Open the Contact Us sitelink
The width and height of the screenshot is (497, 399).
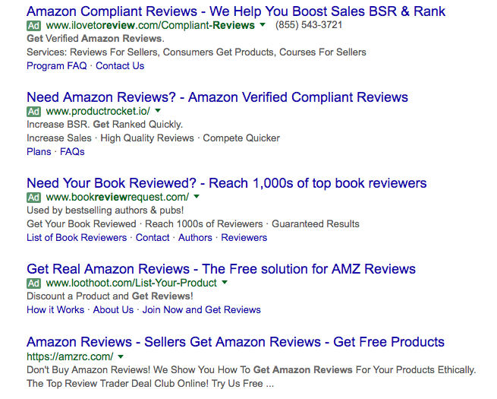[120, 66]
